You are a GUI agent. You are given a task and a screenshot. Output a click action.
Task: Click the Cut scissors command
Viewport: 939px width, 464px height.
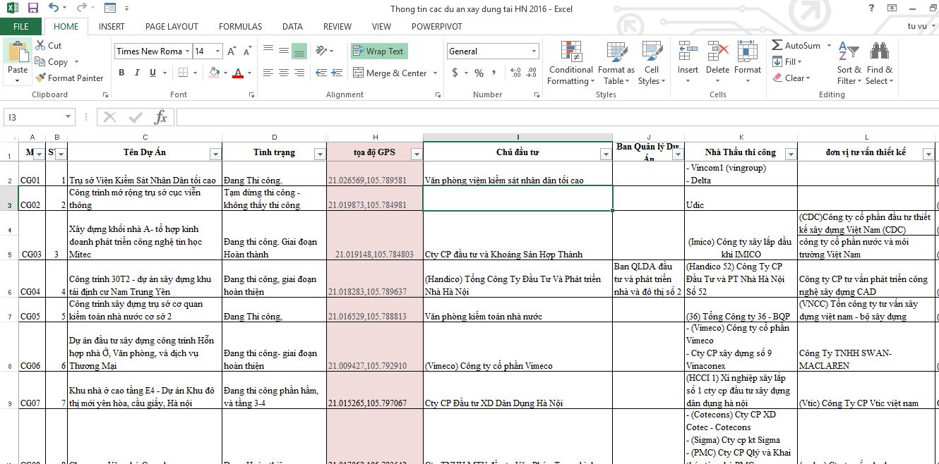coord(48,45)
